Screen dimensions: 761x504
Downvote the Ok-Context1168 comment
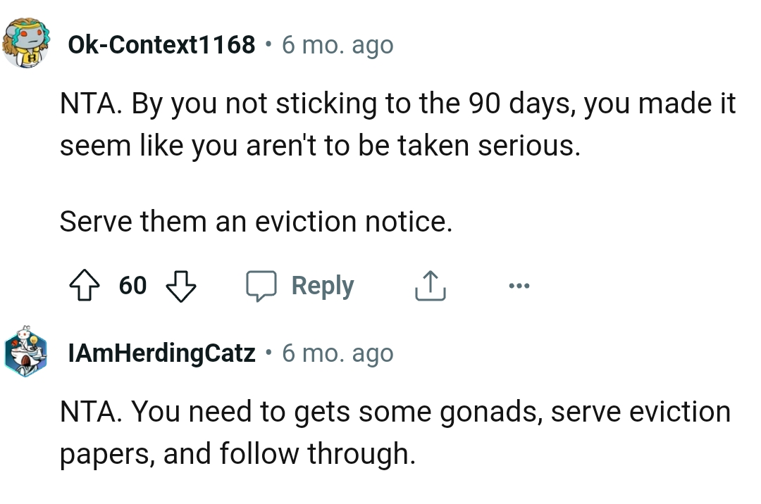pos(180,286)
